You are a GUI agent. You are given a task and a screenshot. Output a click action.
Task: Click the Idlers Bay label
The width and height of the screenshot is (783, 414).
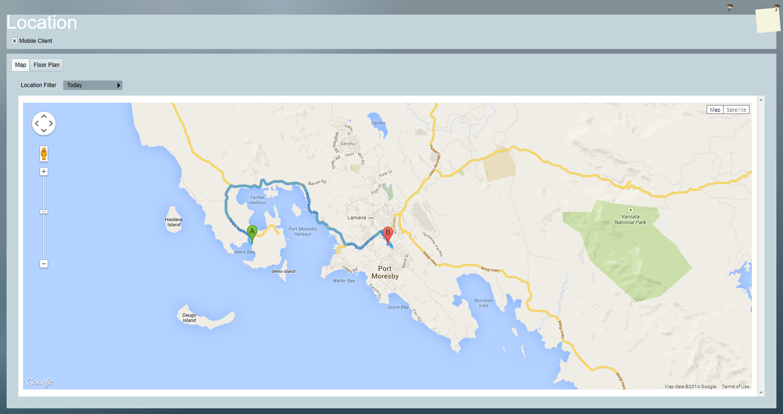[244, 252]
